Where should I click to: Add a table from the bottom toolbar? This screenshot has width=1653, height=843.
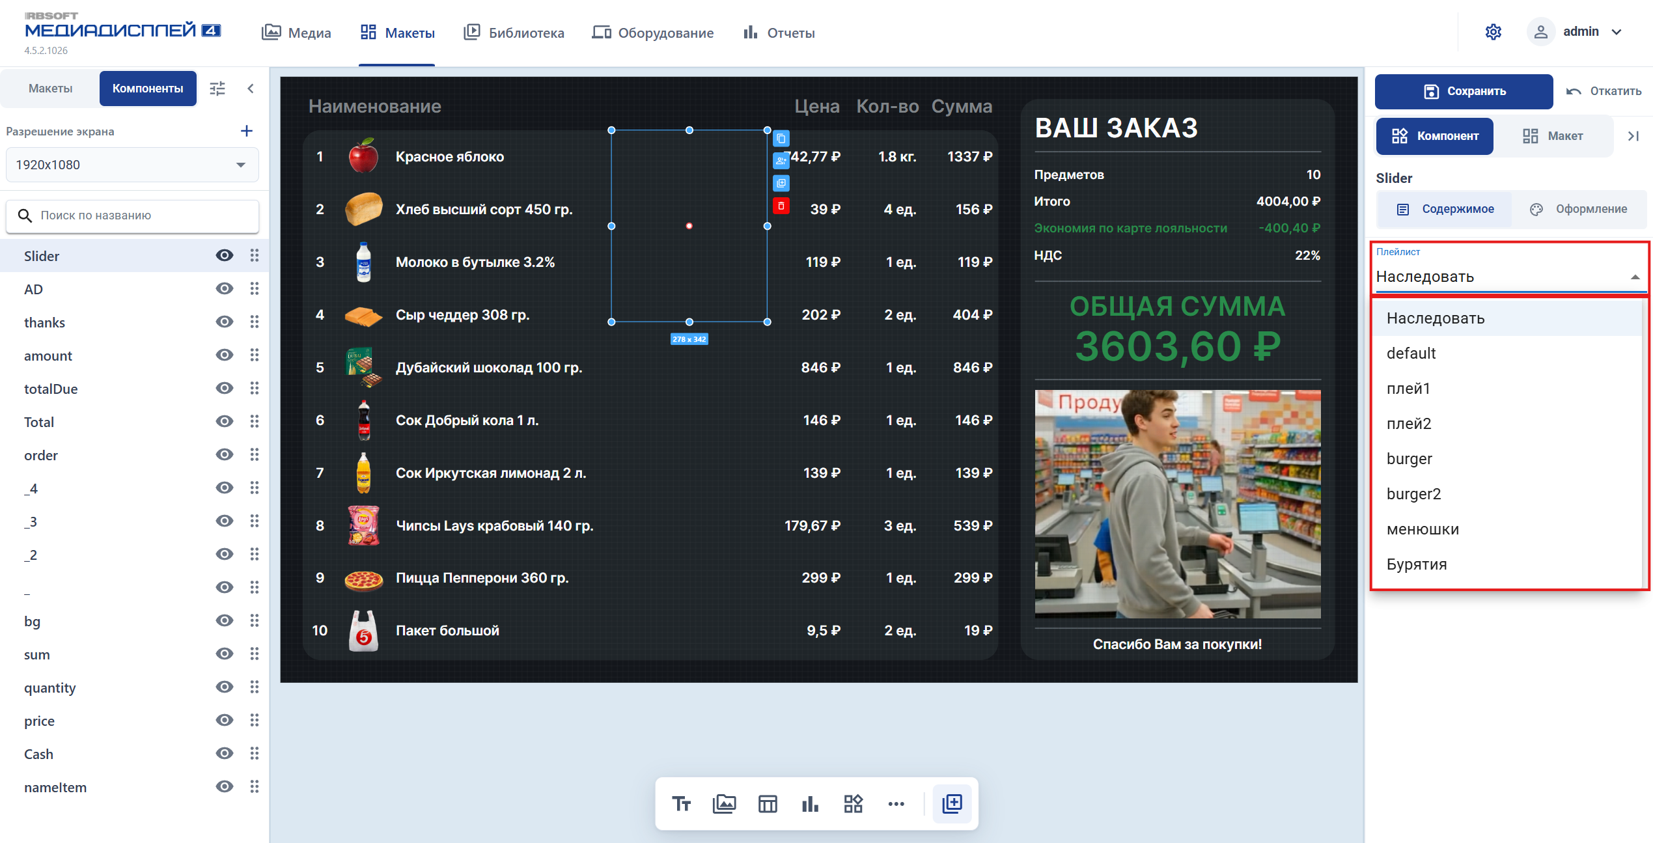pos(768,804)
